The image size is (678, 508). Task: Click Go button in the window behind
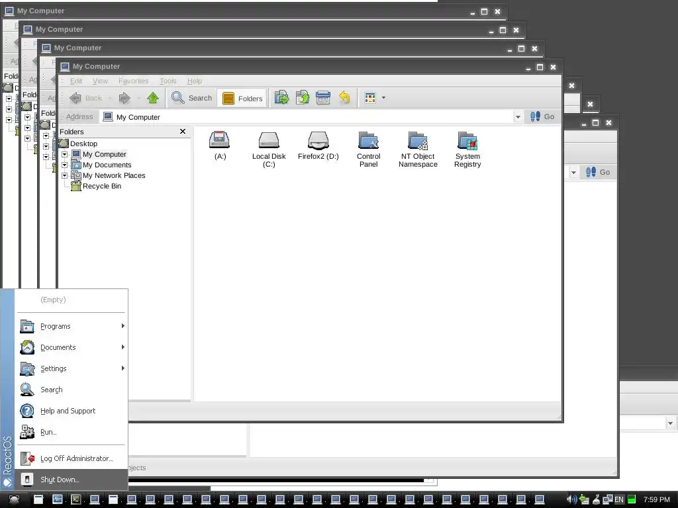tap(598, 172)
